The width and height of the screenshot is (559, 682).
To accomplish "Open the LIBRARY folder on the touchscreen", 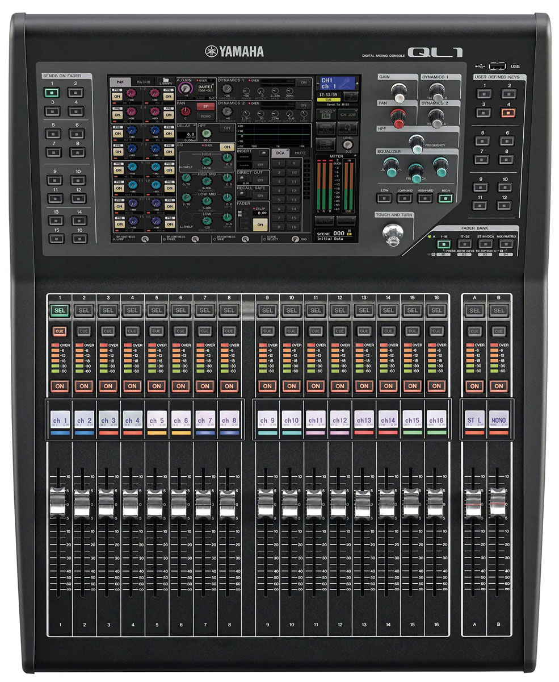I will [166, 81].
